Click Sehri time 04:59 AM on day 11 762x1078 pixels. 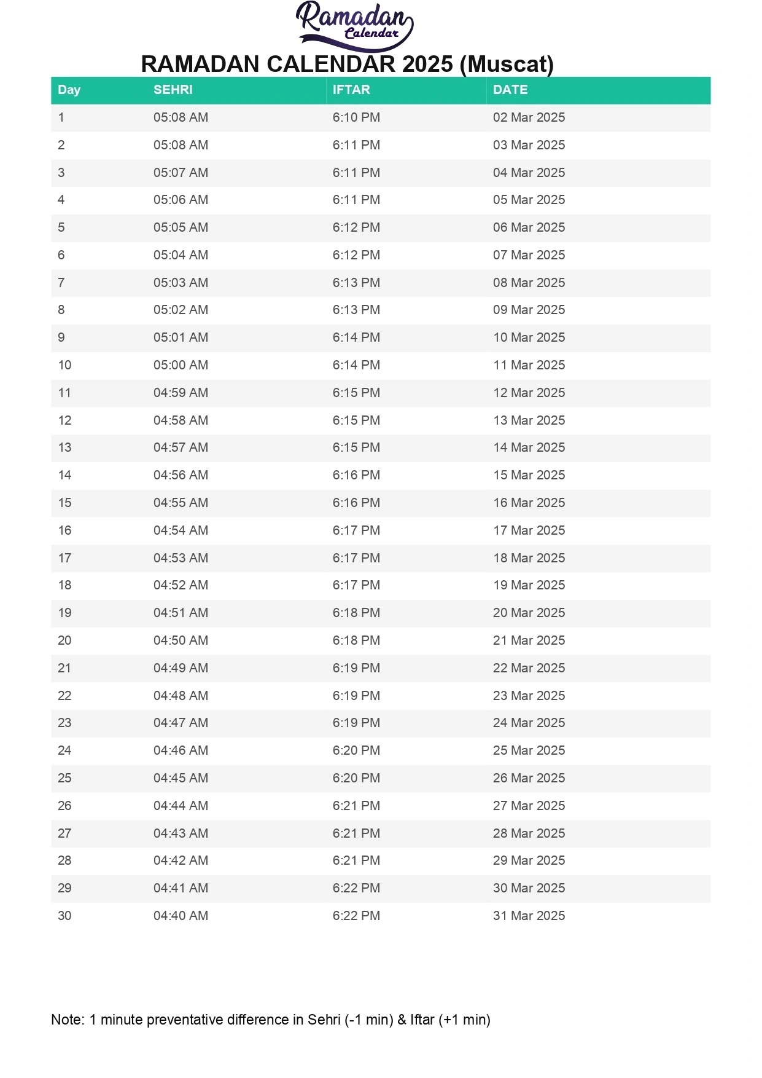click(181, 393)
